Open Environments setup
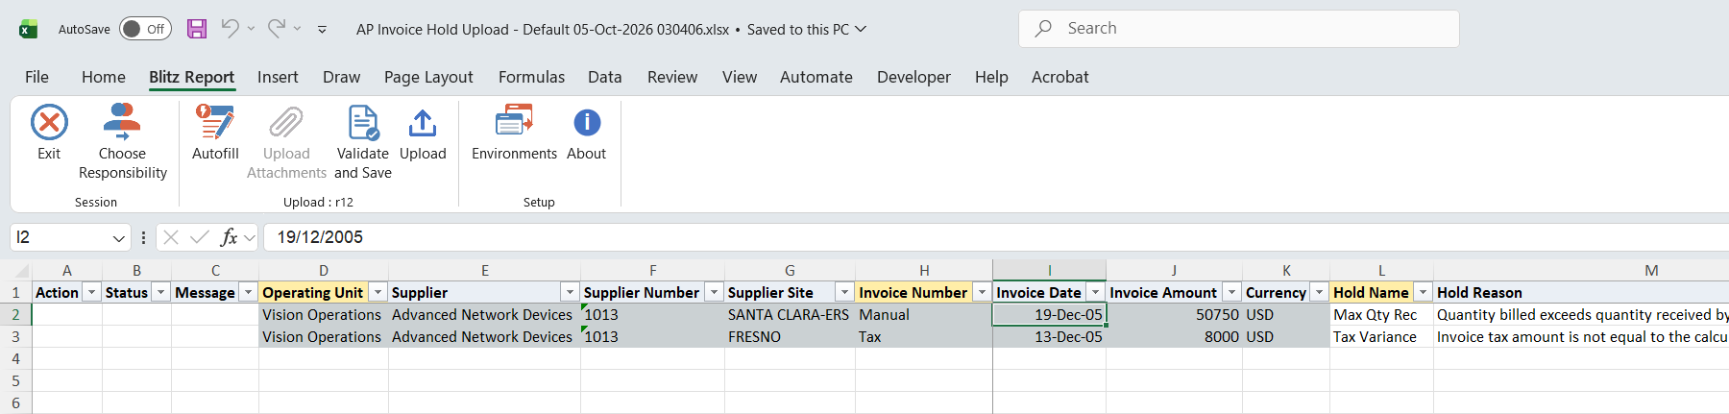 point(514,133)
